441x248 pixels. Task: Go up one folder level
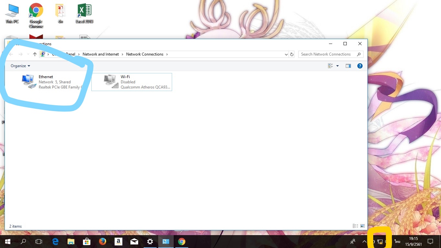(35, 54)
